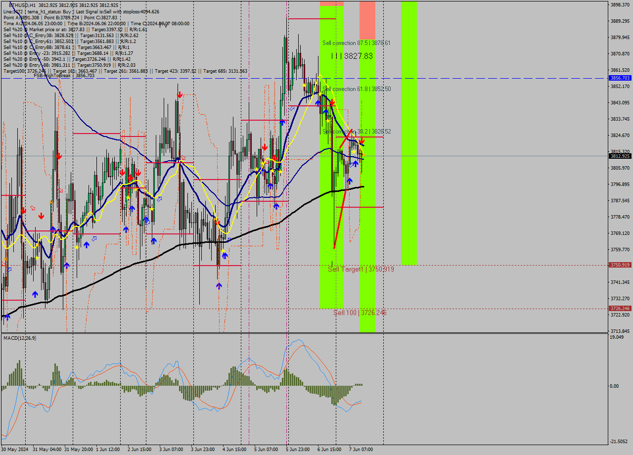Select the red down arrow above Sell correction 38.2
Image resolution: width=633 pixels, height=455 pixels.
click(x=362, y=141)
